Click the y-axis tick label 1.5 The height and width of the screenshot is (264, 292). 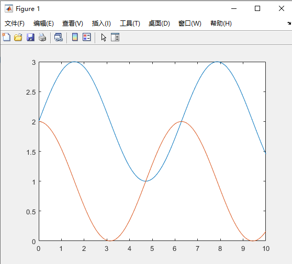[31, 152]
